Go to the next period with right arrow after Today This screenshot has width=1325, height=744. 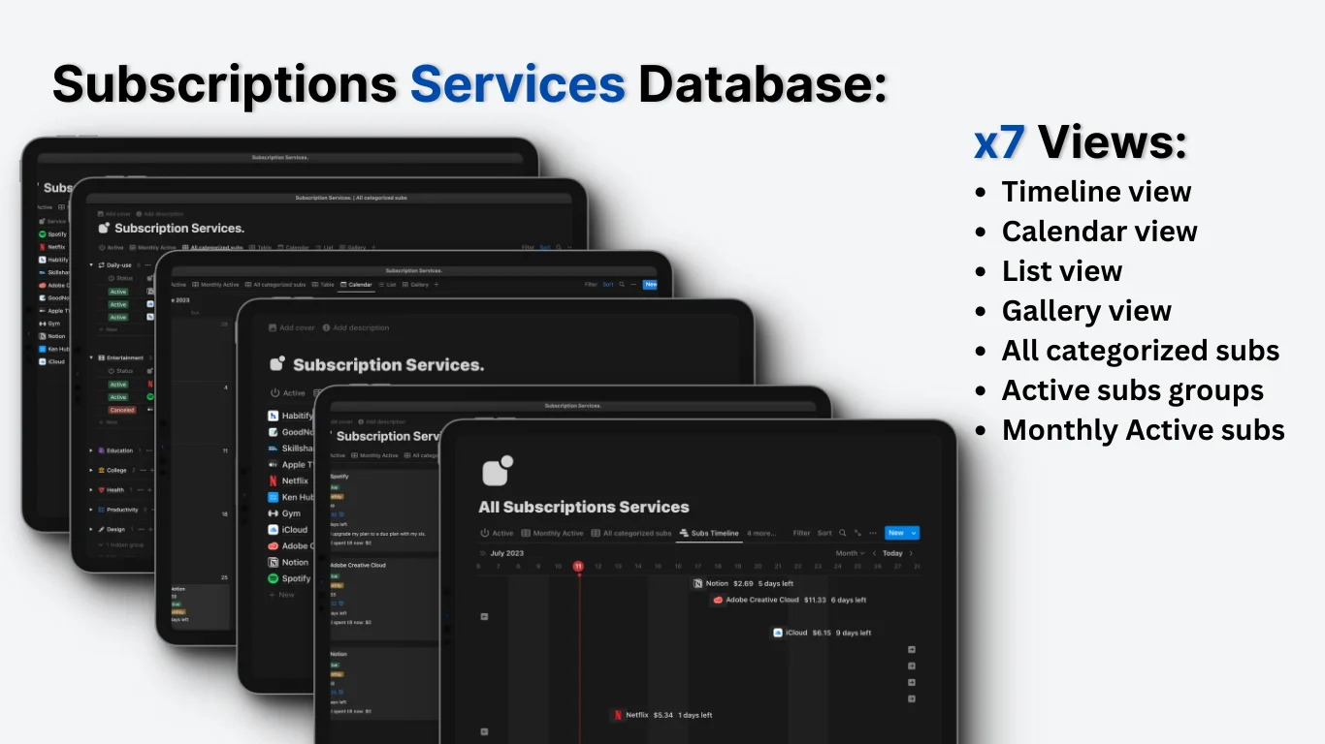coord(911,553)
